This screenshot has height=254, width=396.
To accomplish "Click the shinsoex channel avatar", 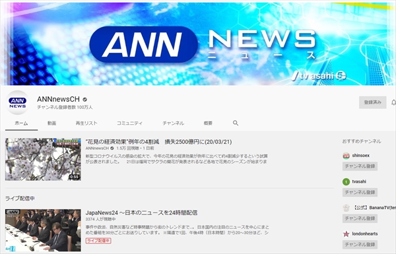I will (346, 156).
